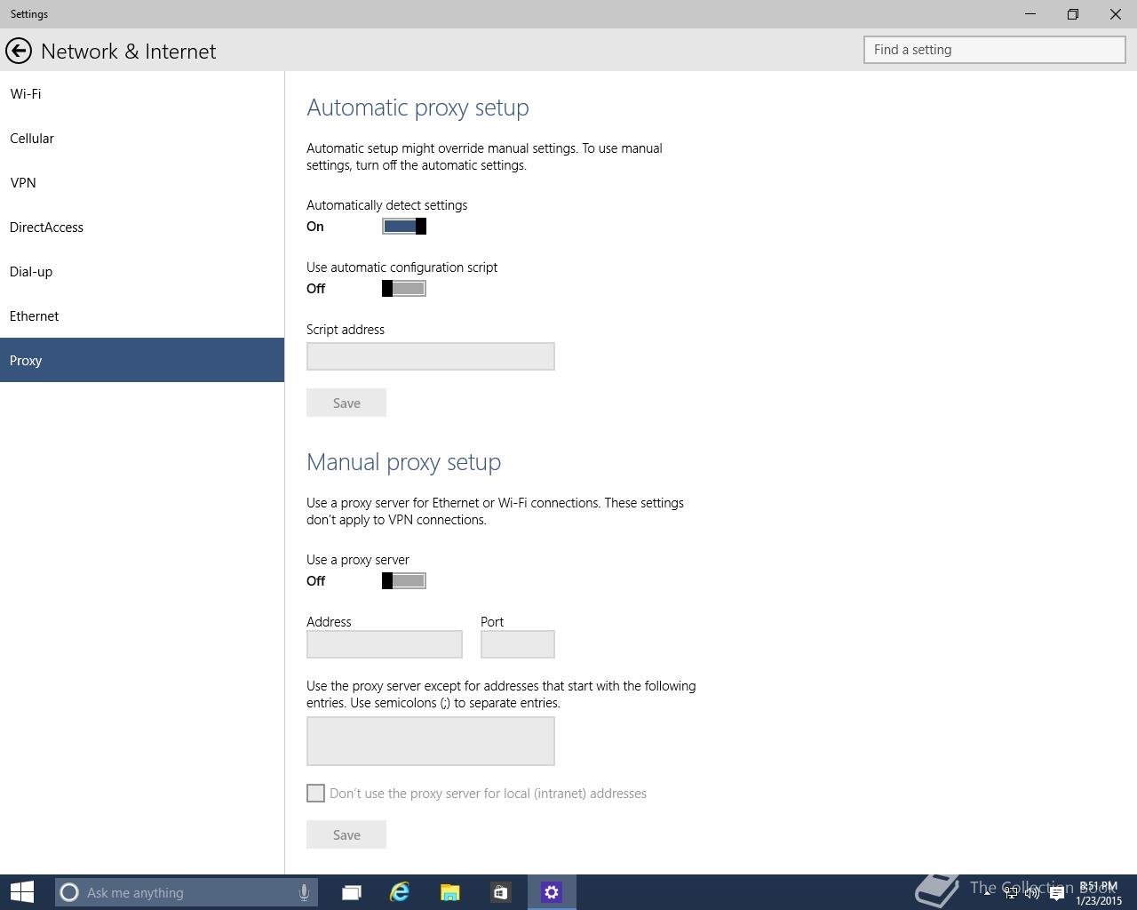Viewport: 1137px width, 910px height.
Task: Show hidden tray icons arrow
Action: coord(988,892)
